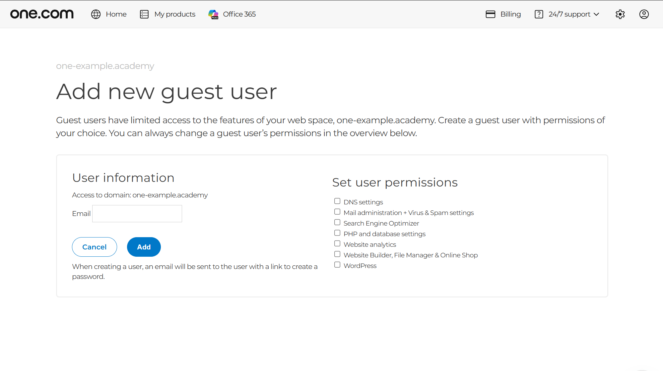Click the Email field label
This screenshot has height=371, width=663.
[81, 214]
